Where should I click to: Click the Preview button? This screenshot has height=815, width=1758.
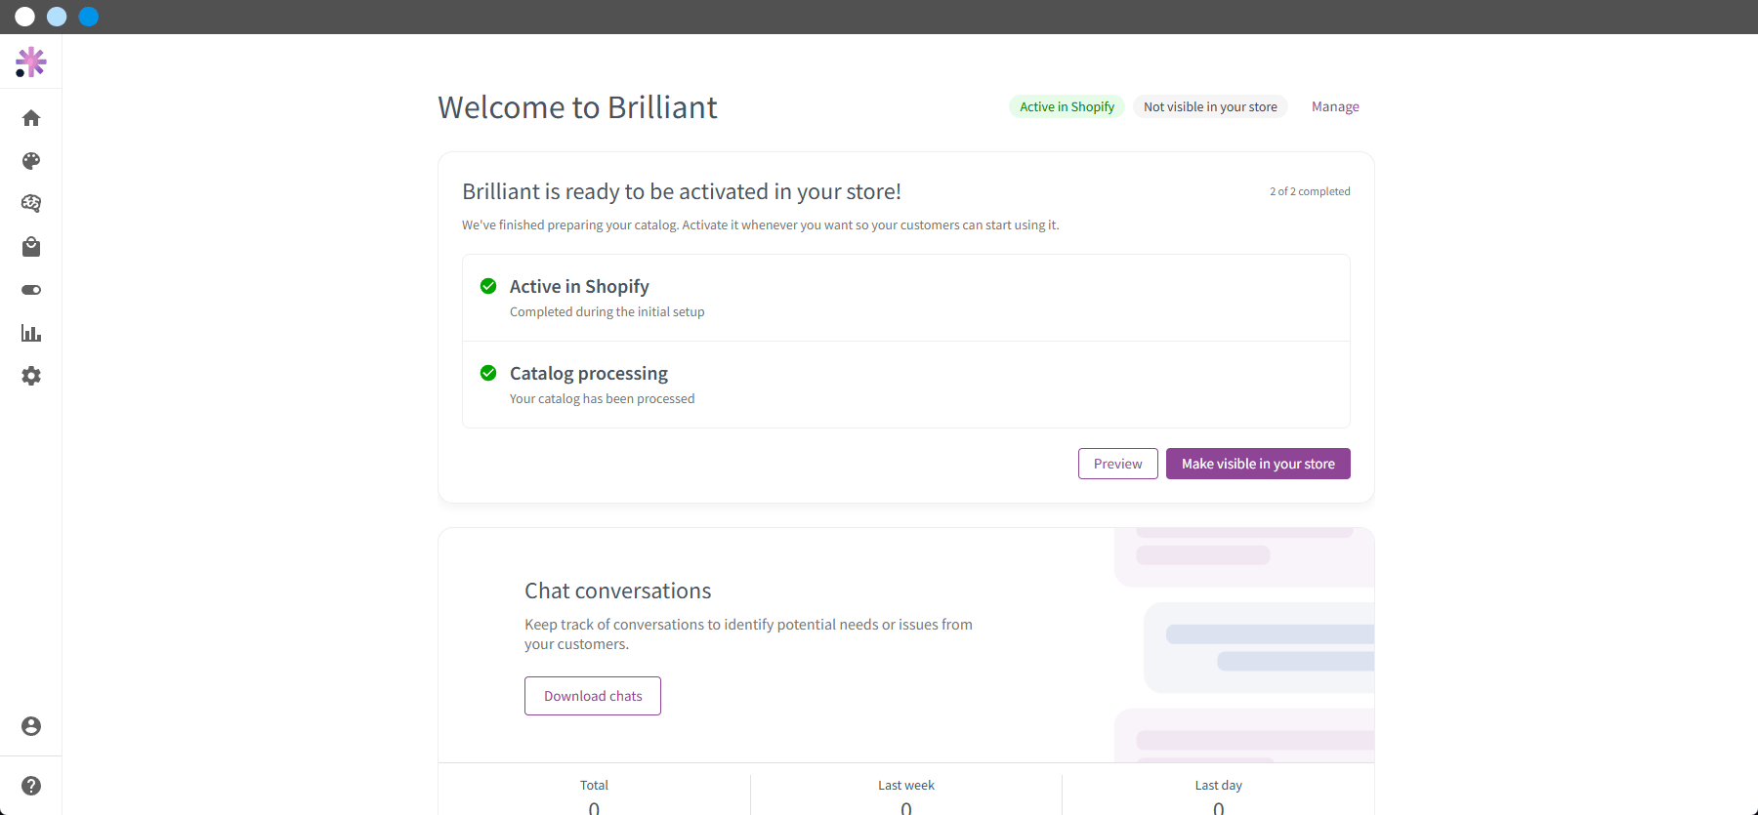click(x=1118, y=464)
